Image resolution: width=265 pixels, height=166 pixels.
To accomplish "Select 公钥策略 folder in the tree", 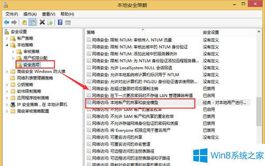I will [25, 84].
